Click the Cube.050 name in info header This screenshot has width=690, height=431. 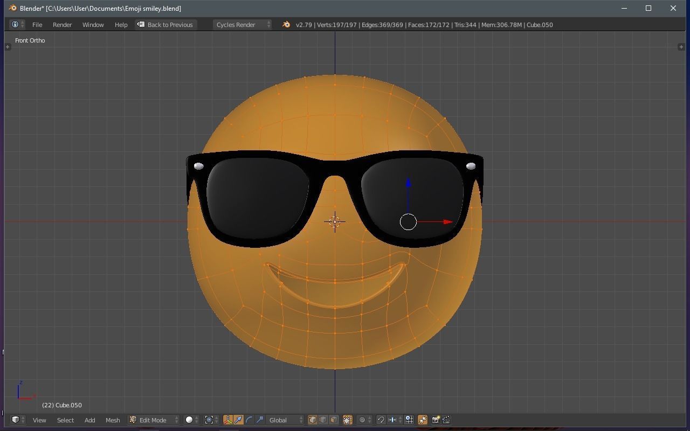[540, 25]
